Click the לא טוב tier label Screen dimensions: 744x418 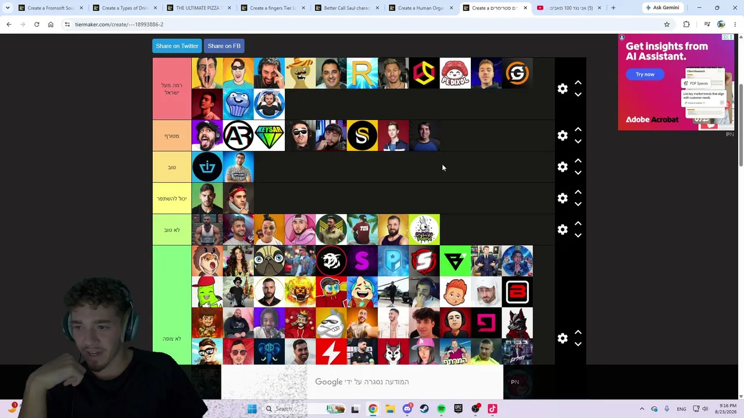(172, 230)
